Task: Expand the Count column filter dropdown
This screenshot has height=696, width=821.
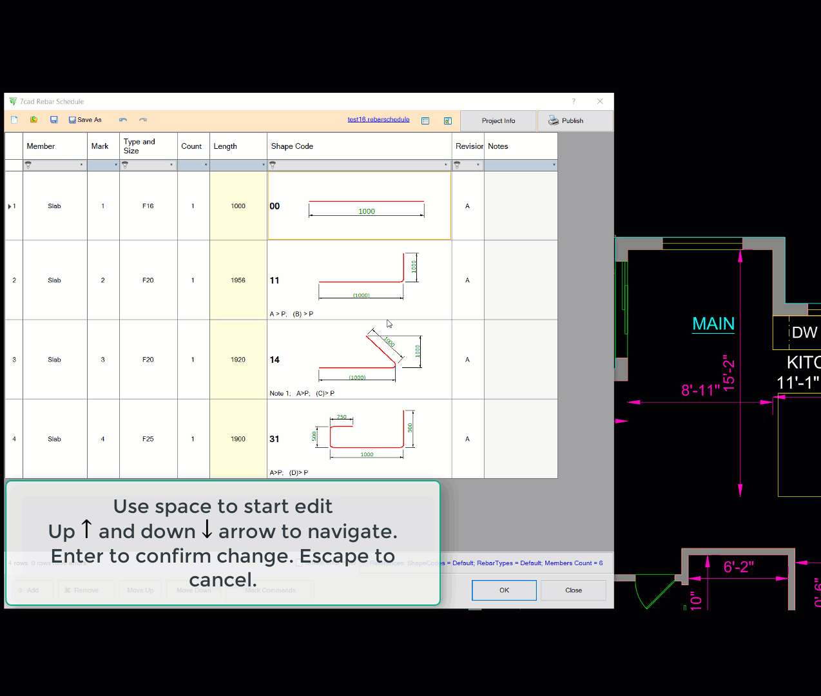Action: tap(206, 165)
